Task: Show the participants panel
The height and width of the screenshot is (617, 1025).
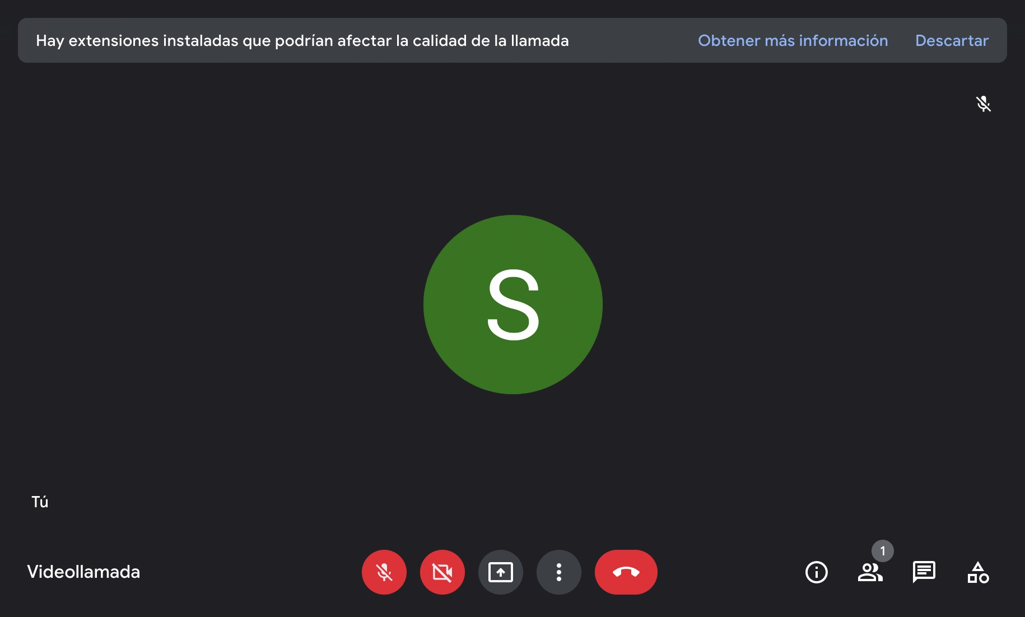Action: (870, 572)
